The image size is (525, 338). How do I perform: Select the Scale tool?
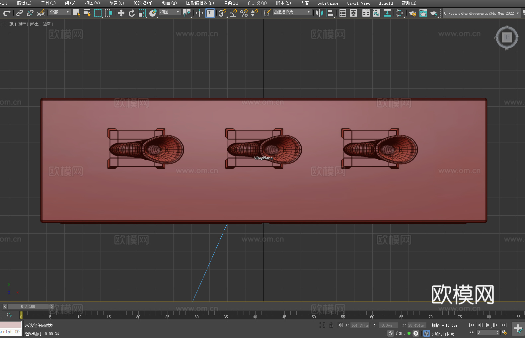(x=142, y=13)
